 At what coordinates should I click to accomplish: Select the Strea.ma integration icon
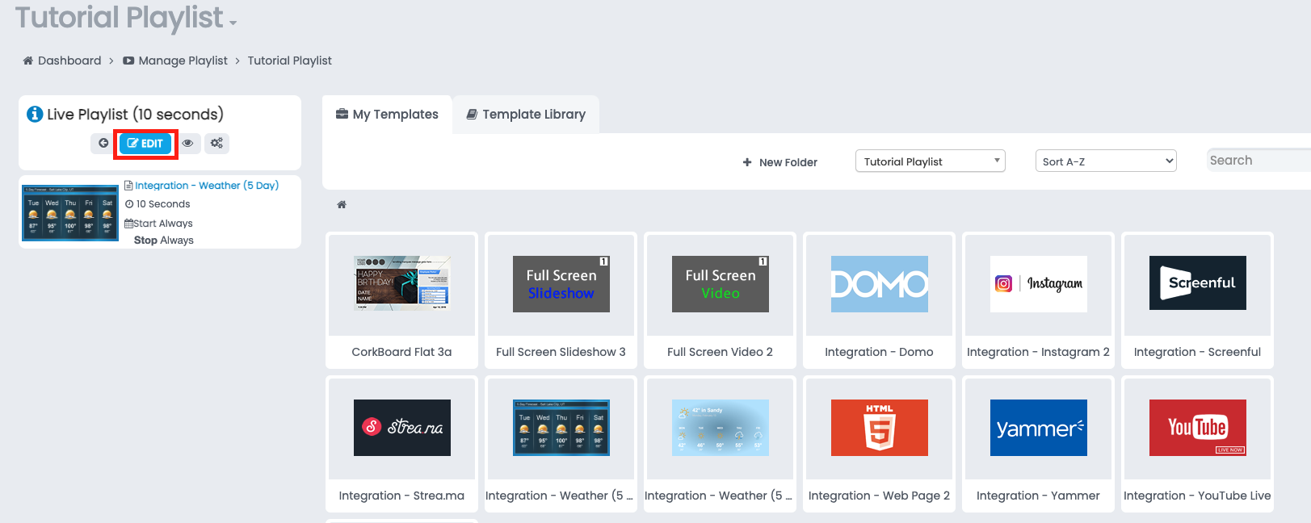coord(402,428)
